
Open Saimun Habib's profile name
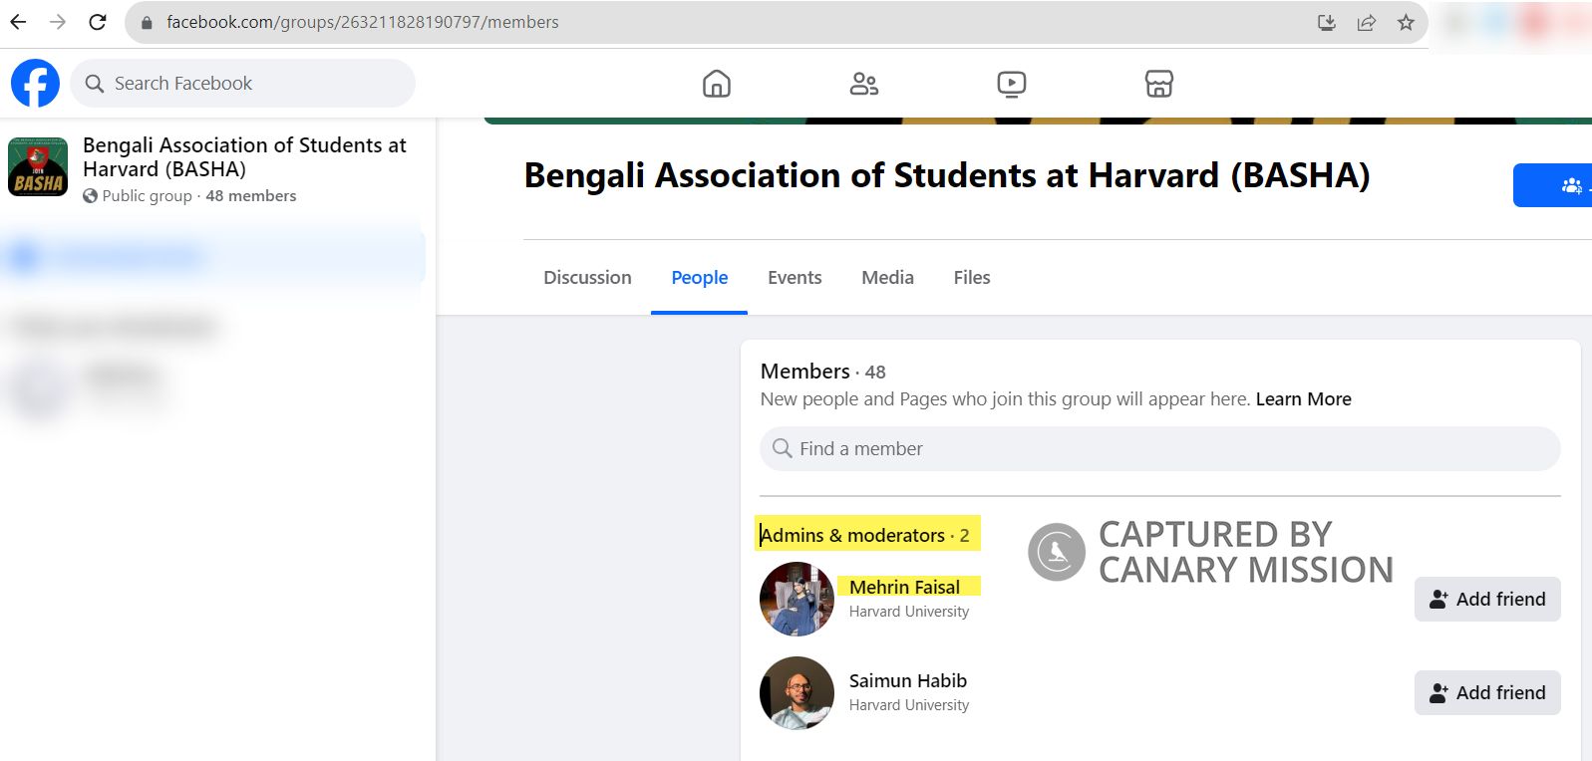pyautogui.click(x=908, y=680)
